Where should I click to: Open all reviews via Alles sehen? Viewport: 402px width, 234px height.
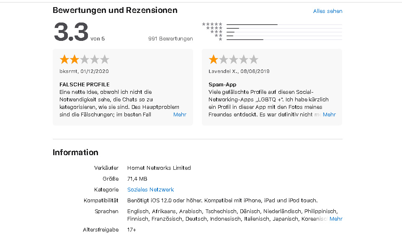point(327,11)
